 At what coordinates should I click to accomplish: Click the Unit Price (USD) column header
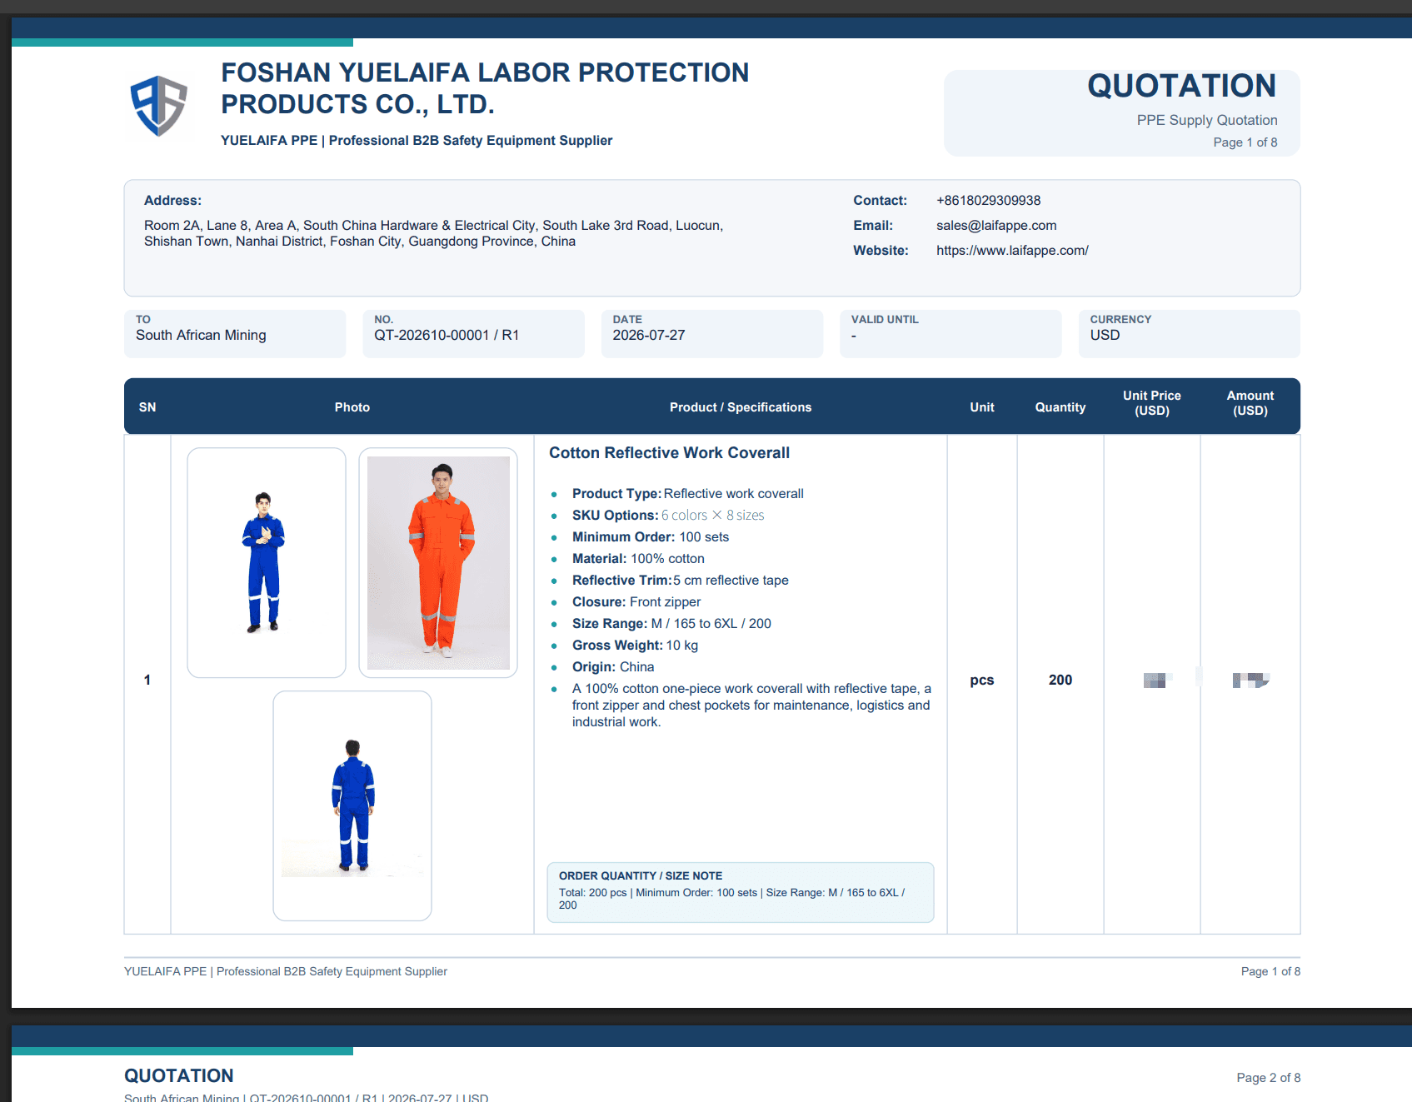click(1152, 403)
